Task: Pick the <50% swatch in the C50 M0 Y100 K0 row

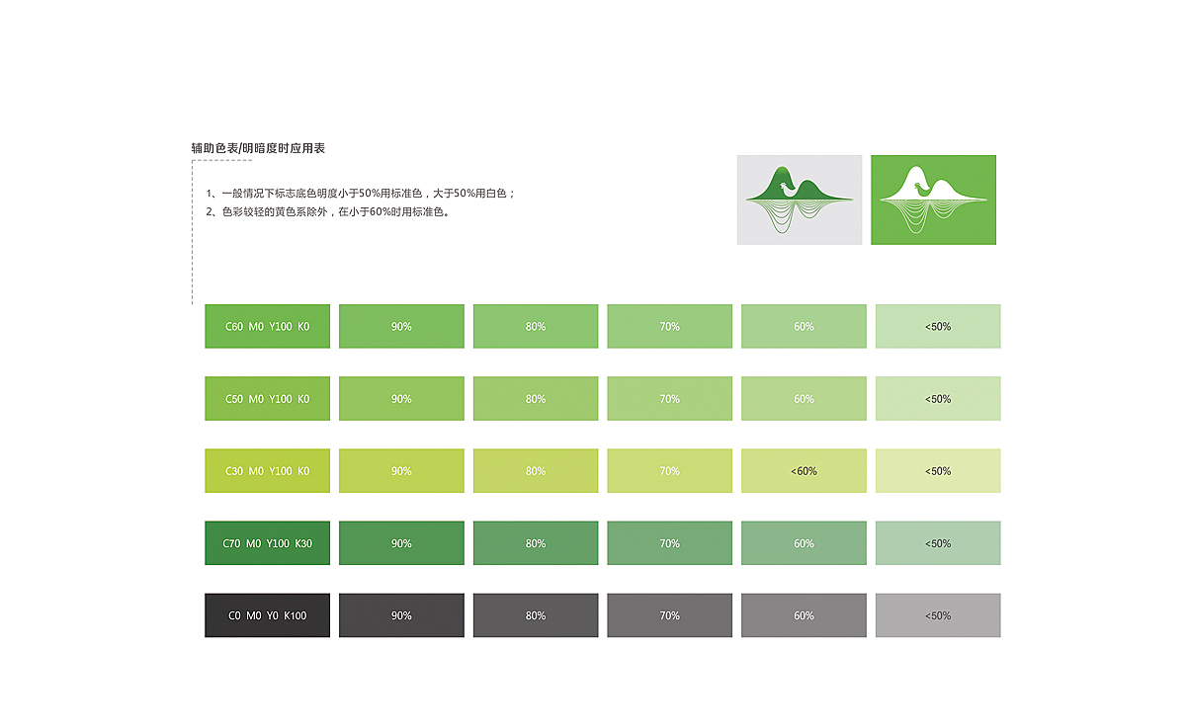Action: [938, 398]
